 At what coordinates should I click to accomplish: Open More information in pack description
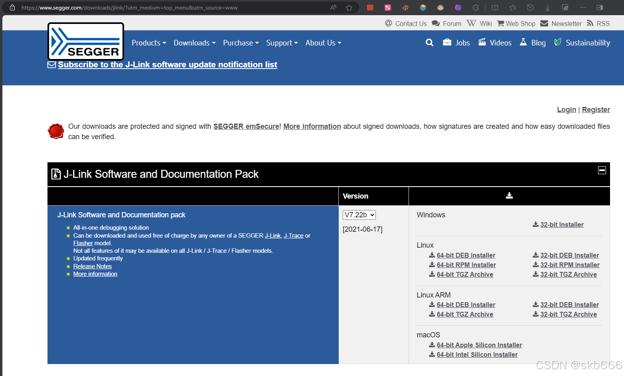point(95,274)
